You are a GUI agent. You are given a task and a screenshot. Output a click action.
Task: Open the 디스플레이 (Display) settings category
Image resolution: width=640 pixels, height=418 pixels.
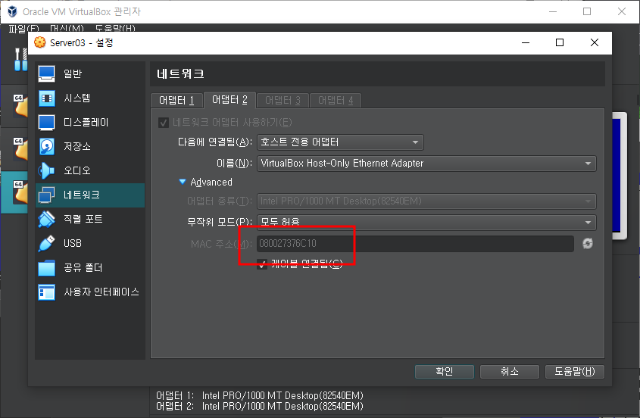[x=90, y=122]
